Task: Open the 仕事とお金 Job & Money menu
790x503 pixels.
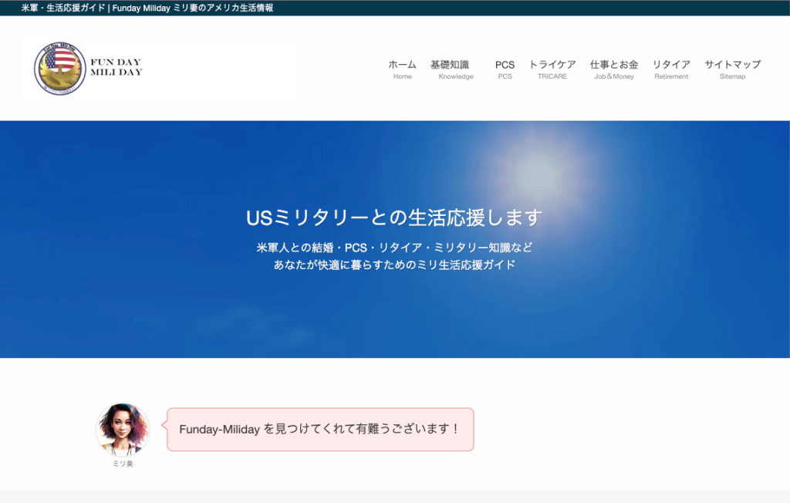Action: coord(613,69)
